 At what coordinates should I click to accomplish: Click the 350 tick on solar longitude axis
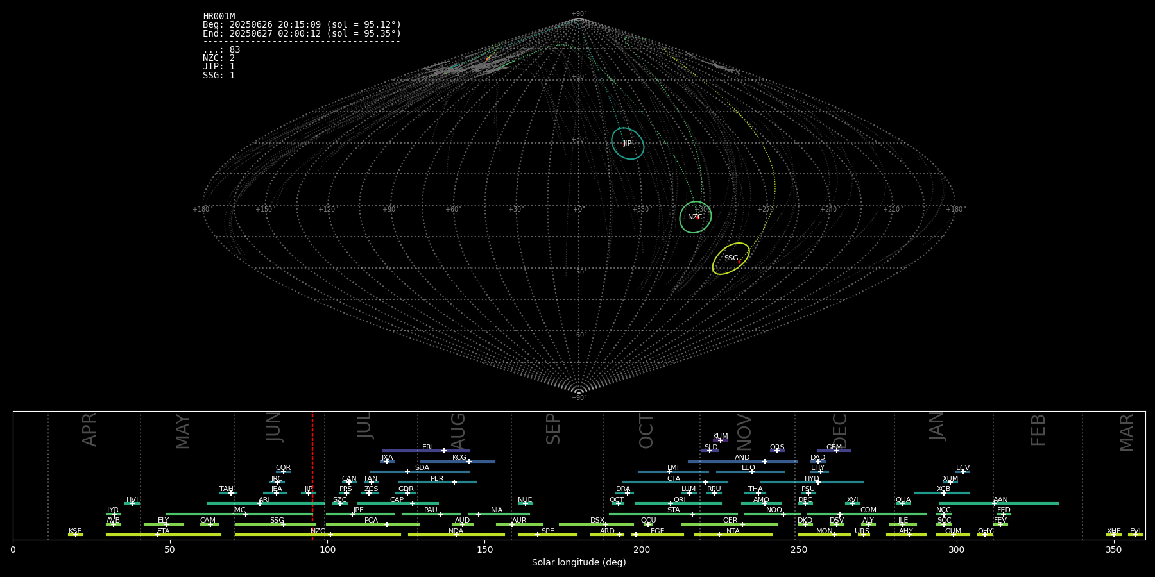(1113, 549)
